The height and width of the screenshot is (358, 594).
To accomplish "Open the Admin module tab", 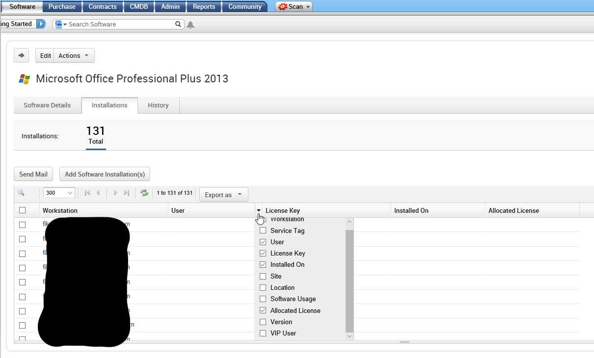I will pos(170,6).
